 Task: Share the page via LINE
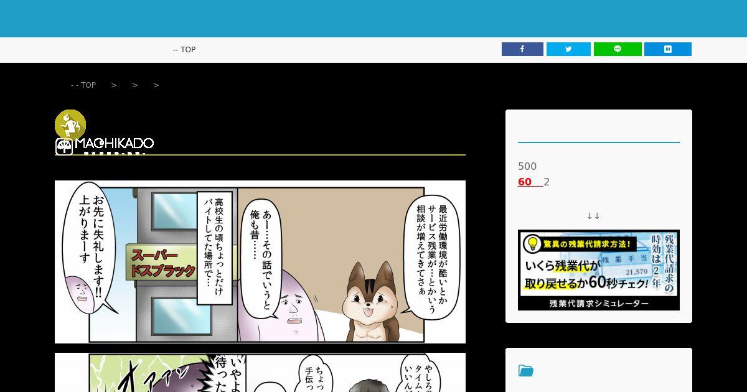(618, 49)
